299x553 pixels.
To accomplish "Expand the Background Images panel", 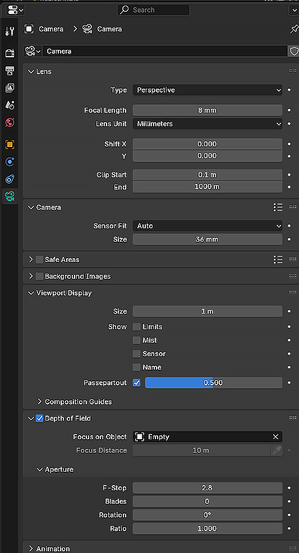I will click(x=31, y=276).
